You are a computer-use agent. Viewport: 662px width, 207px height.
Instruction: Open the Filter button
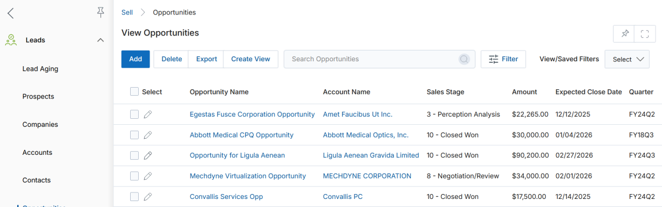pos(503,59)
